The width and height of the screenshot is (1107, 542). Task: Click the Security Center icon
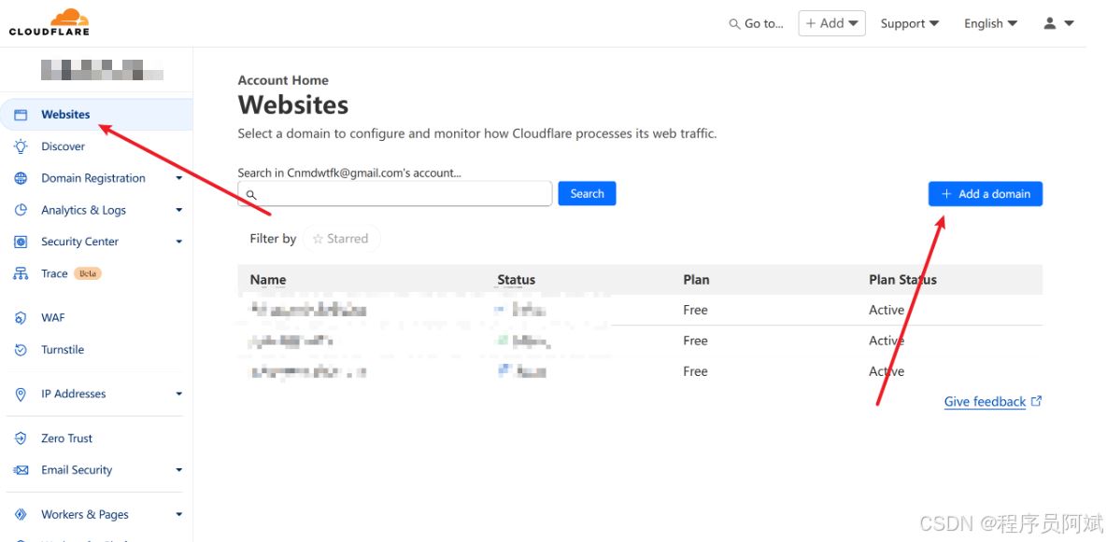coord(21,242)
